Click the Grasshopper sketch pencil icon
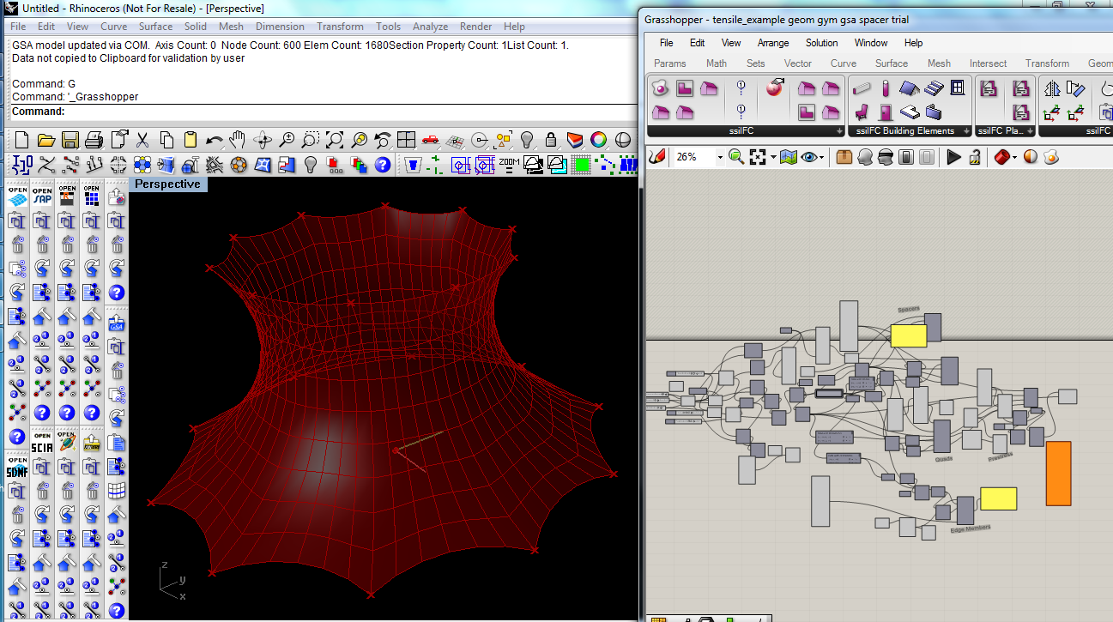This screenshot has height=622, width=1113. 657,157
